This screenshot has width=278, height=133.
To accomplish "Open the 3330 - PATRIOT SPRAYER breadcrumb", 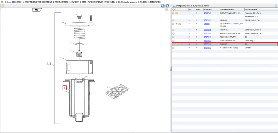I will tap(98, 2).
